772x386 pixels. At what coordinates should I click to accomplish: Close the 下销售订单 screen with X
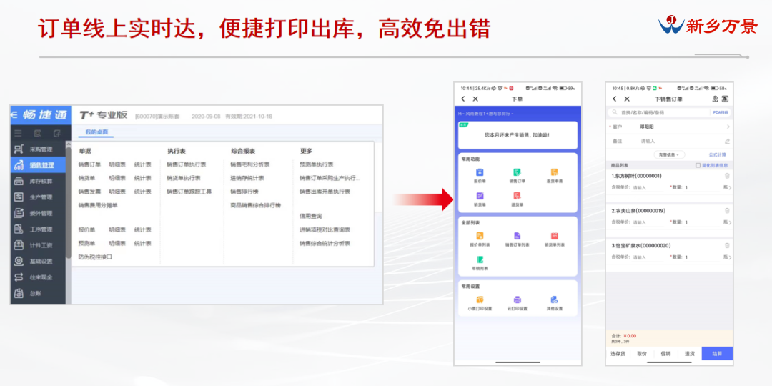627,99
